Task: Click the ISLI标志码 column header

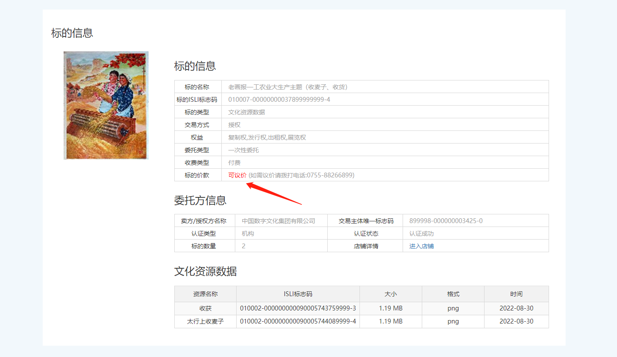Action: click(298, 294)
